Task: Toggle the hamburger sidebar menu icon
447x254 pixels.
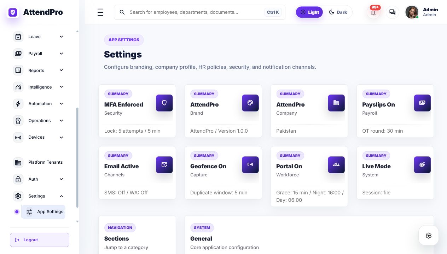Action: (x=100, y=12)
